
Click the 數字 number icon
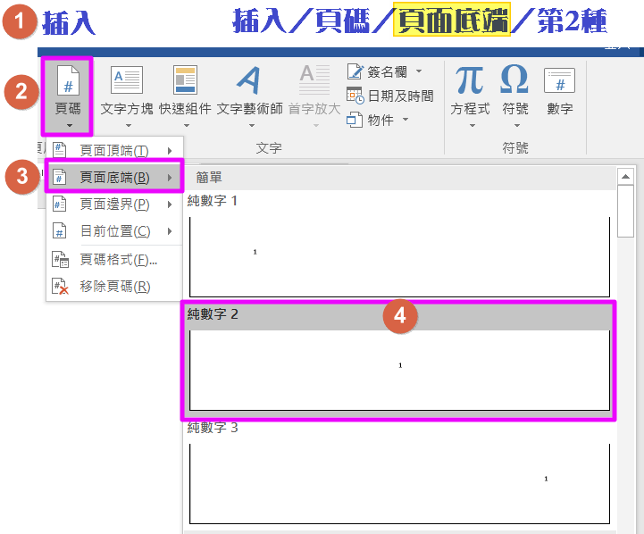[559, 80]
